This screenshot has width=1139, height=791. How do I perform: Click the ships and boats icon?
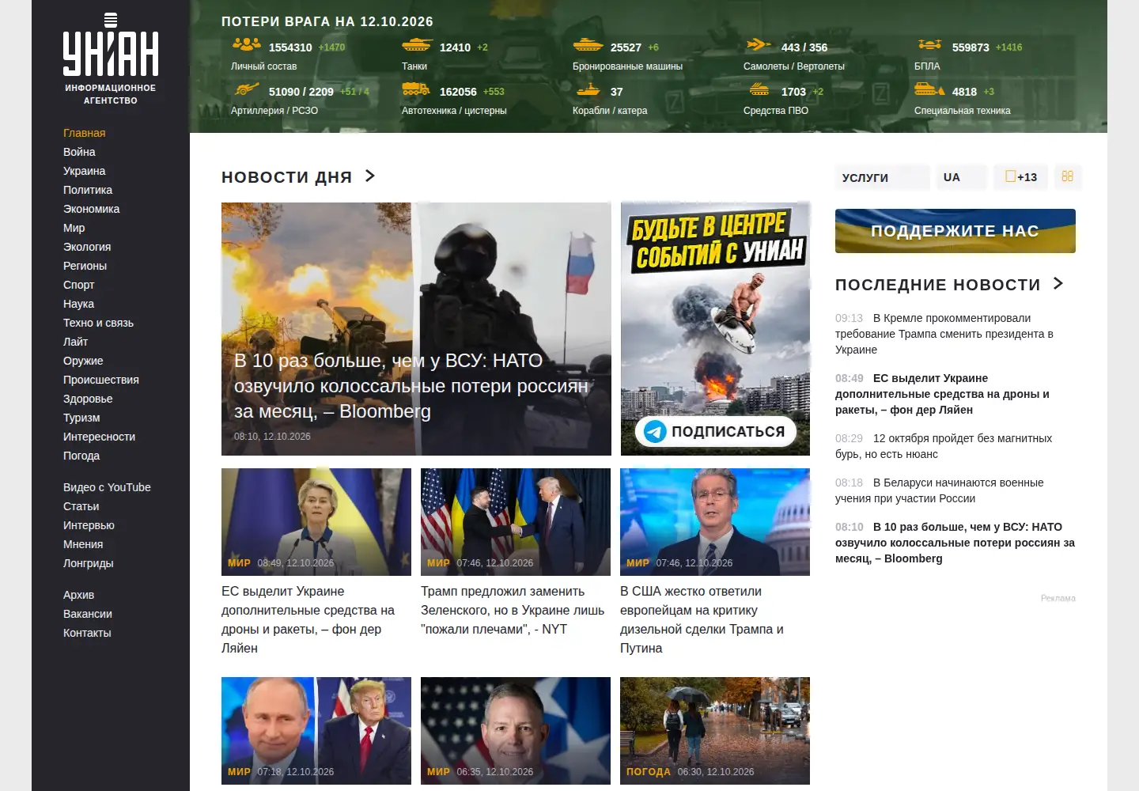(588, 89)
